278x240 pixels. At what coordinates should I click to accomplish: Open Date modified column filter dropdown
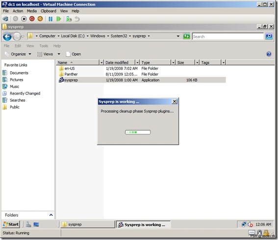(137, 62)
